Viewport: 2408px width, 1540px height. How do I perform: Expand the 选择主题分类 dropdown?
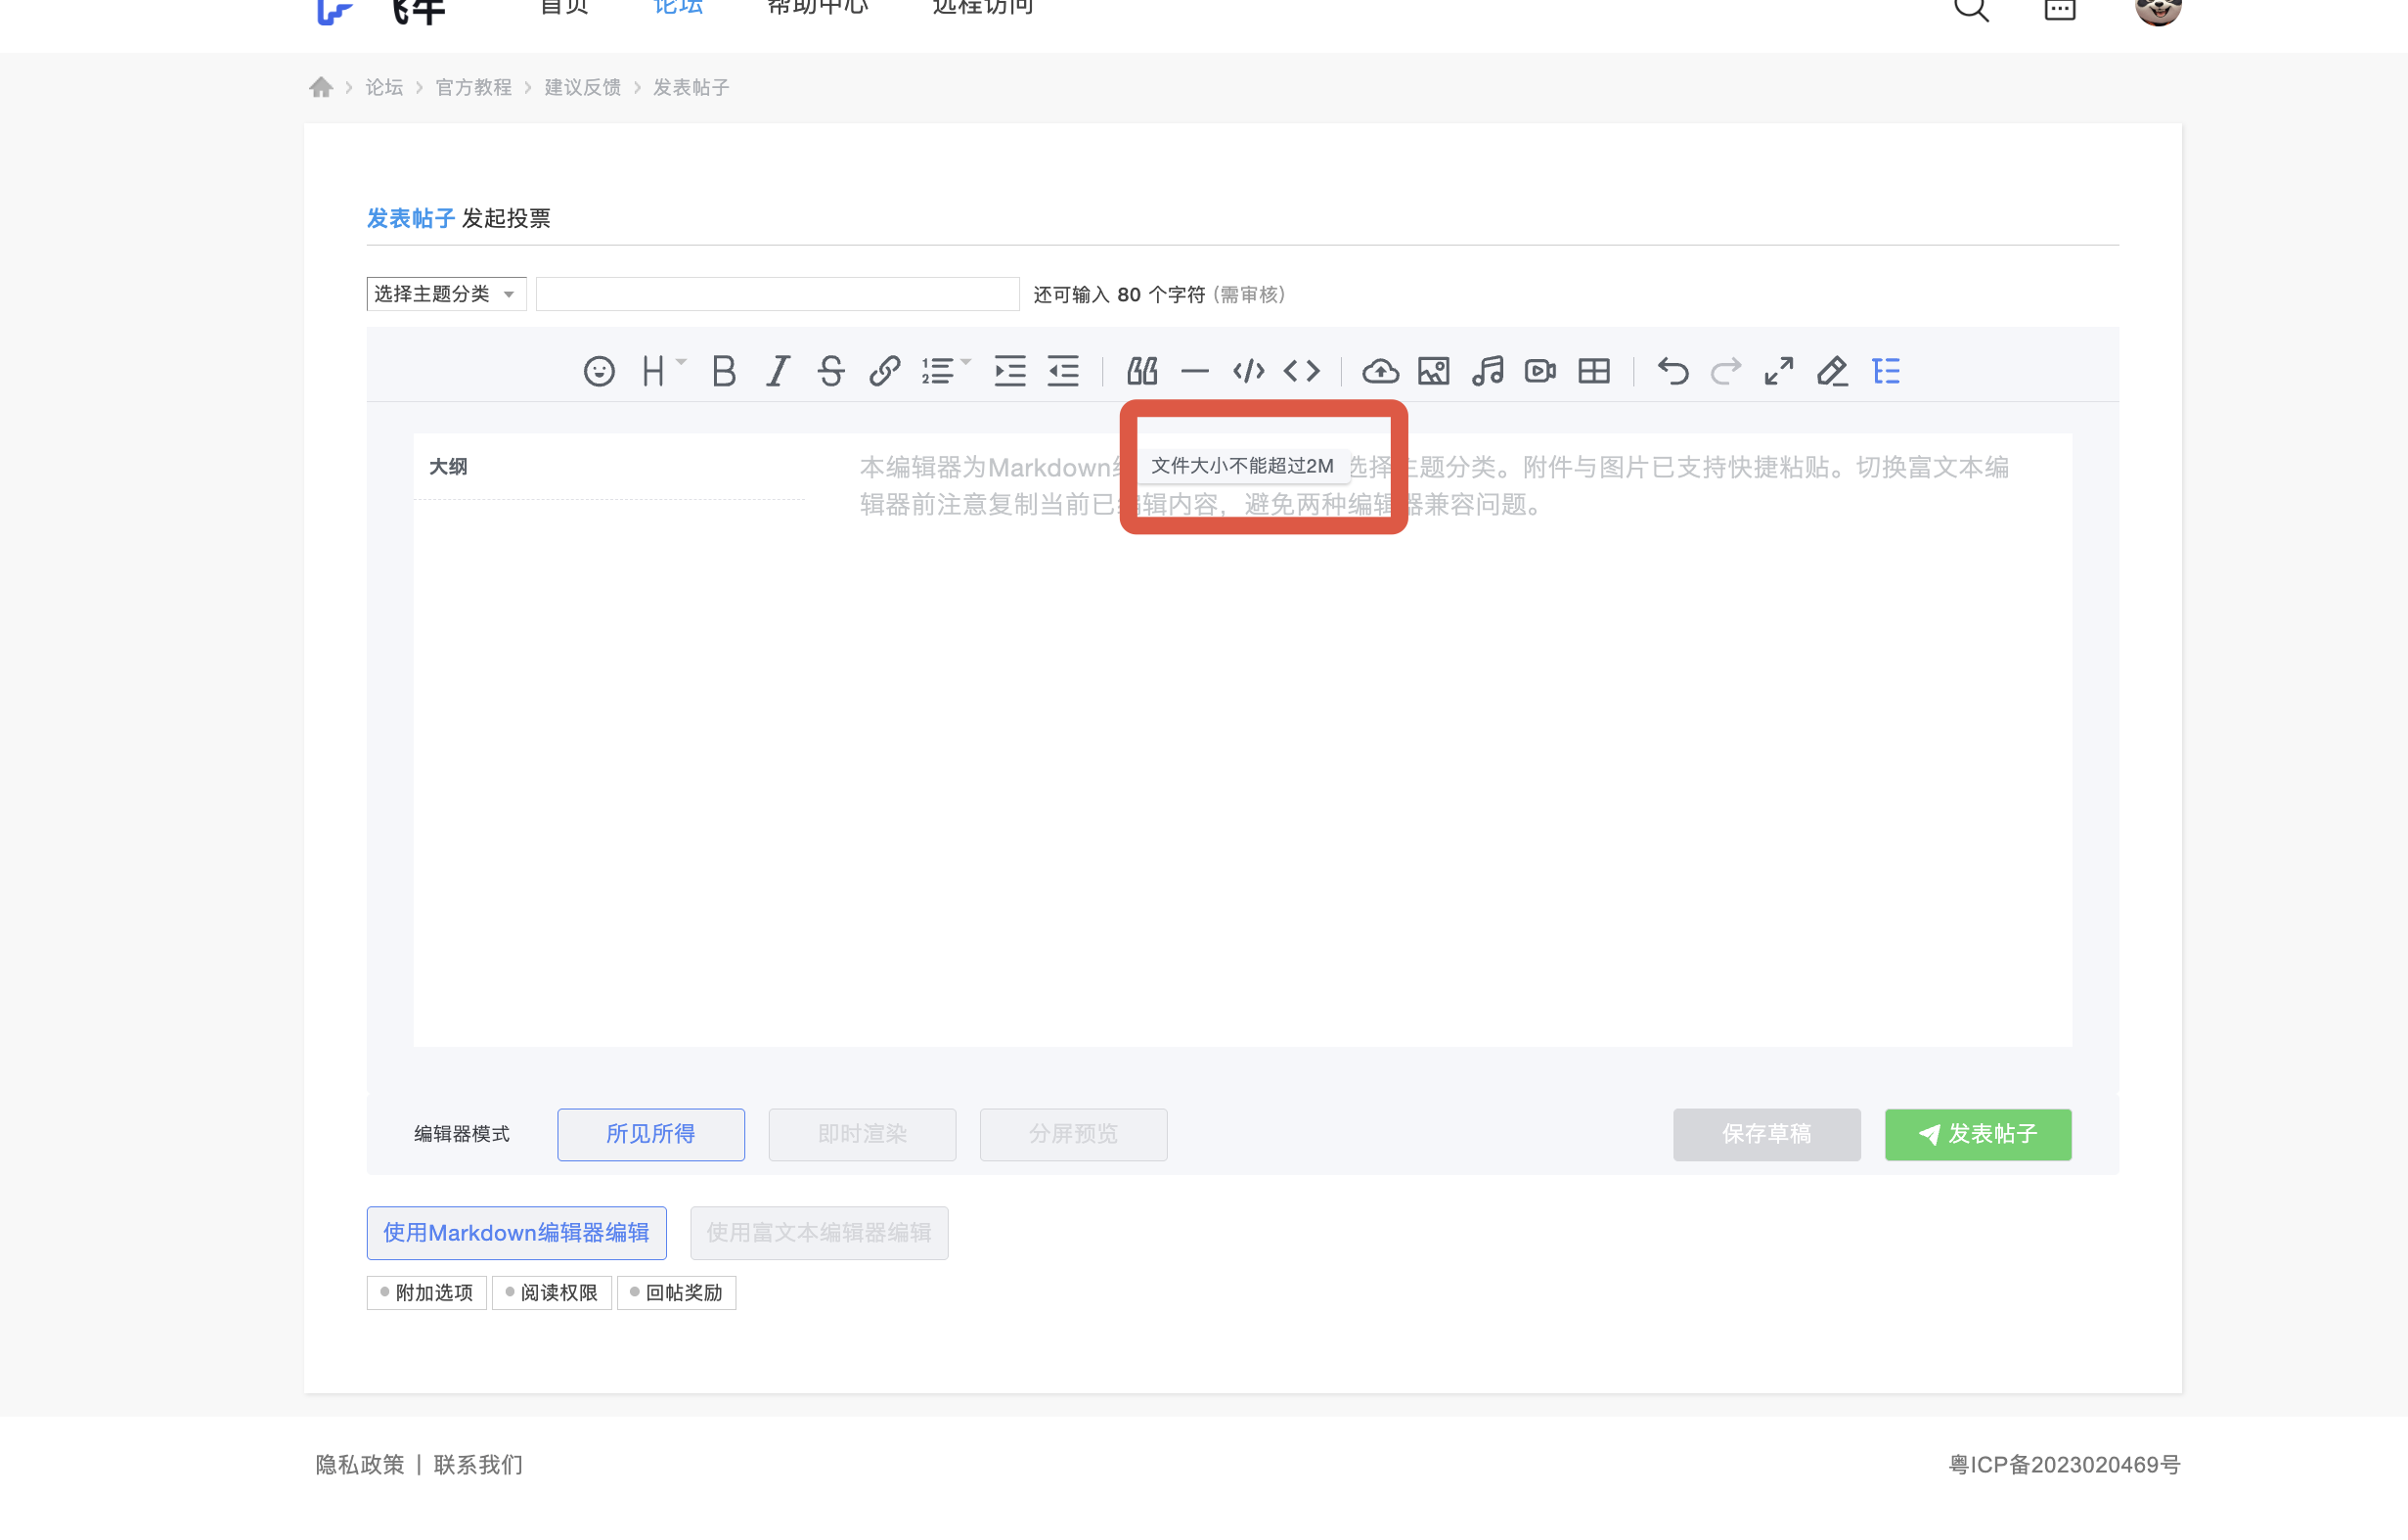(x=446, y=294)
